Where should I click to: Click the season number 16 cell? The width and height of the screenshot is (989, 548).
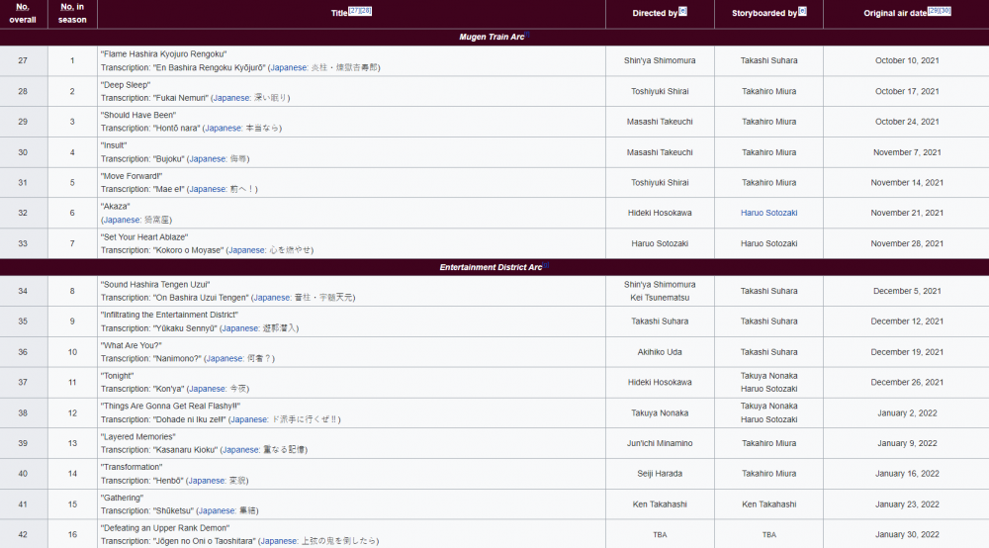[x=72, y=535]
